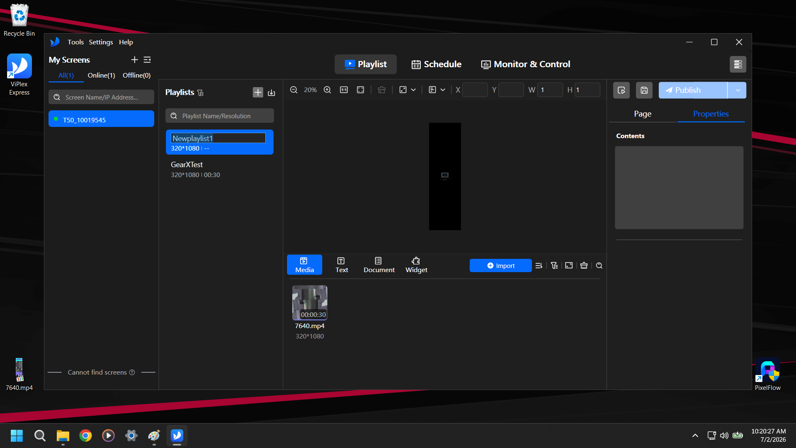Set canvas to 1:1 actual size

point(344,90)
